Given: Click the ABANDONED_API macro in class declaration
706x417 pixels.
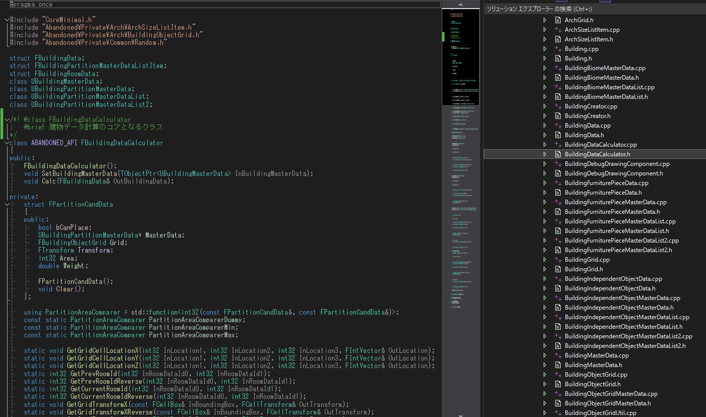Looking at the screenshot, I should click(54, 143).
